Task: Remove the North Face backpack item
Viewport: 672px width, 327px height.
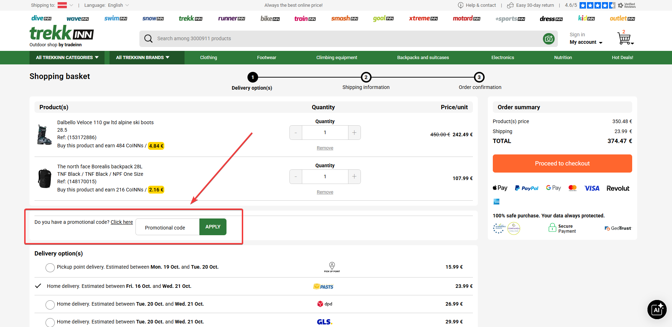Action: coord(325,192)
